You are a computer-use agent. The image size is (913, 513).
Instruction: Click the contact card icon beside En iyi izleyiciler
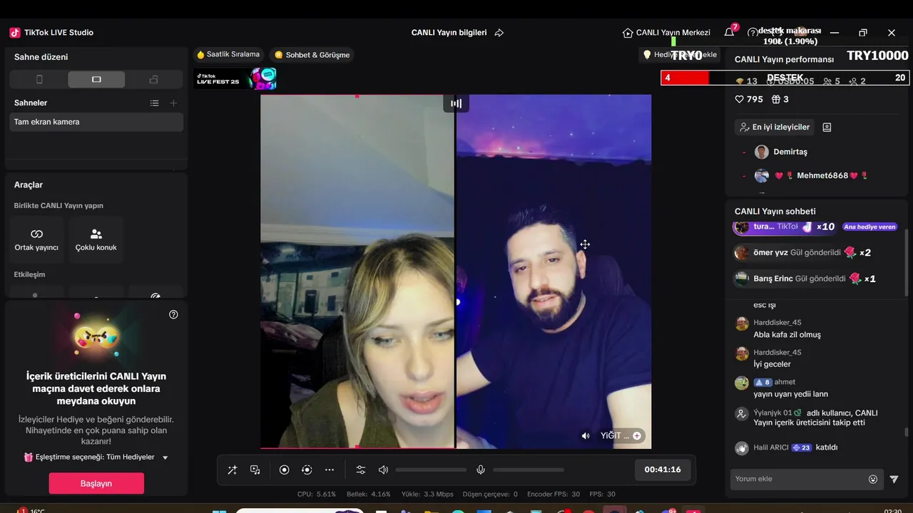pos(827,127)
